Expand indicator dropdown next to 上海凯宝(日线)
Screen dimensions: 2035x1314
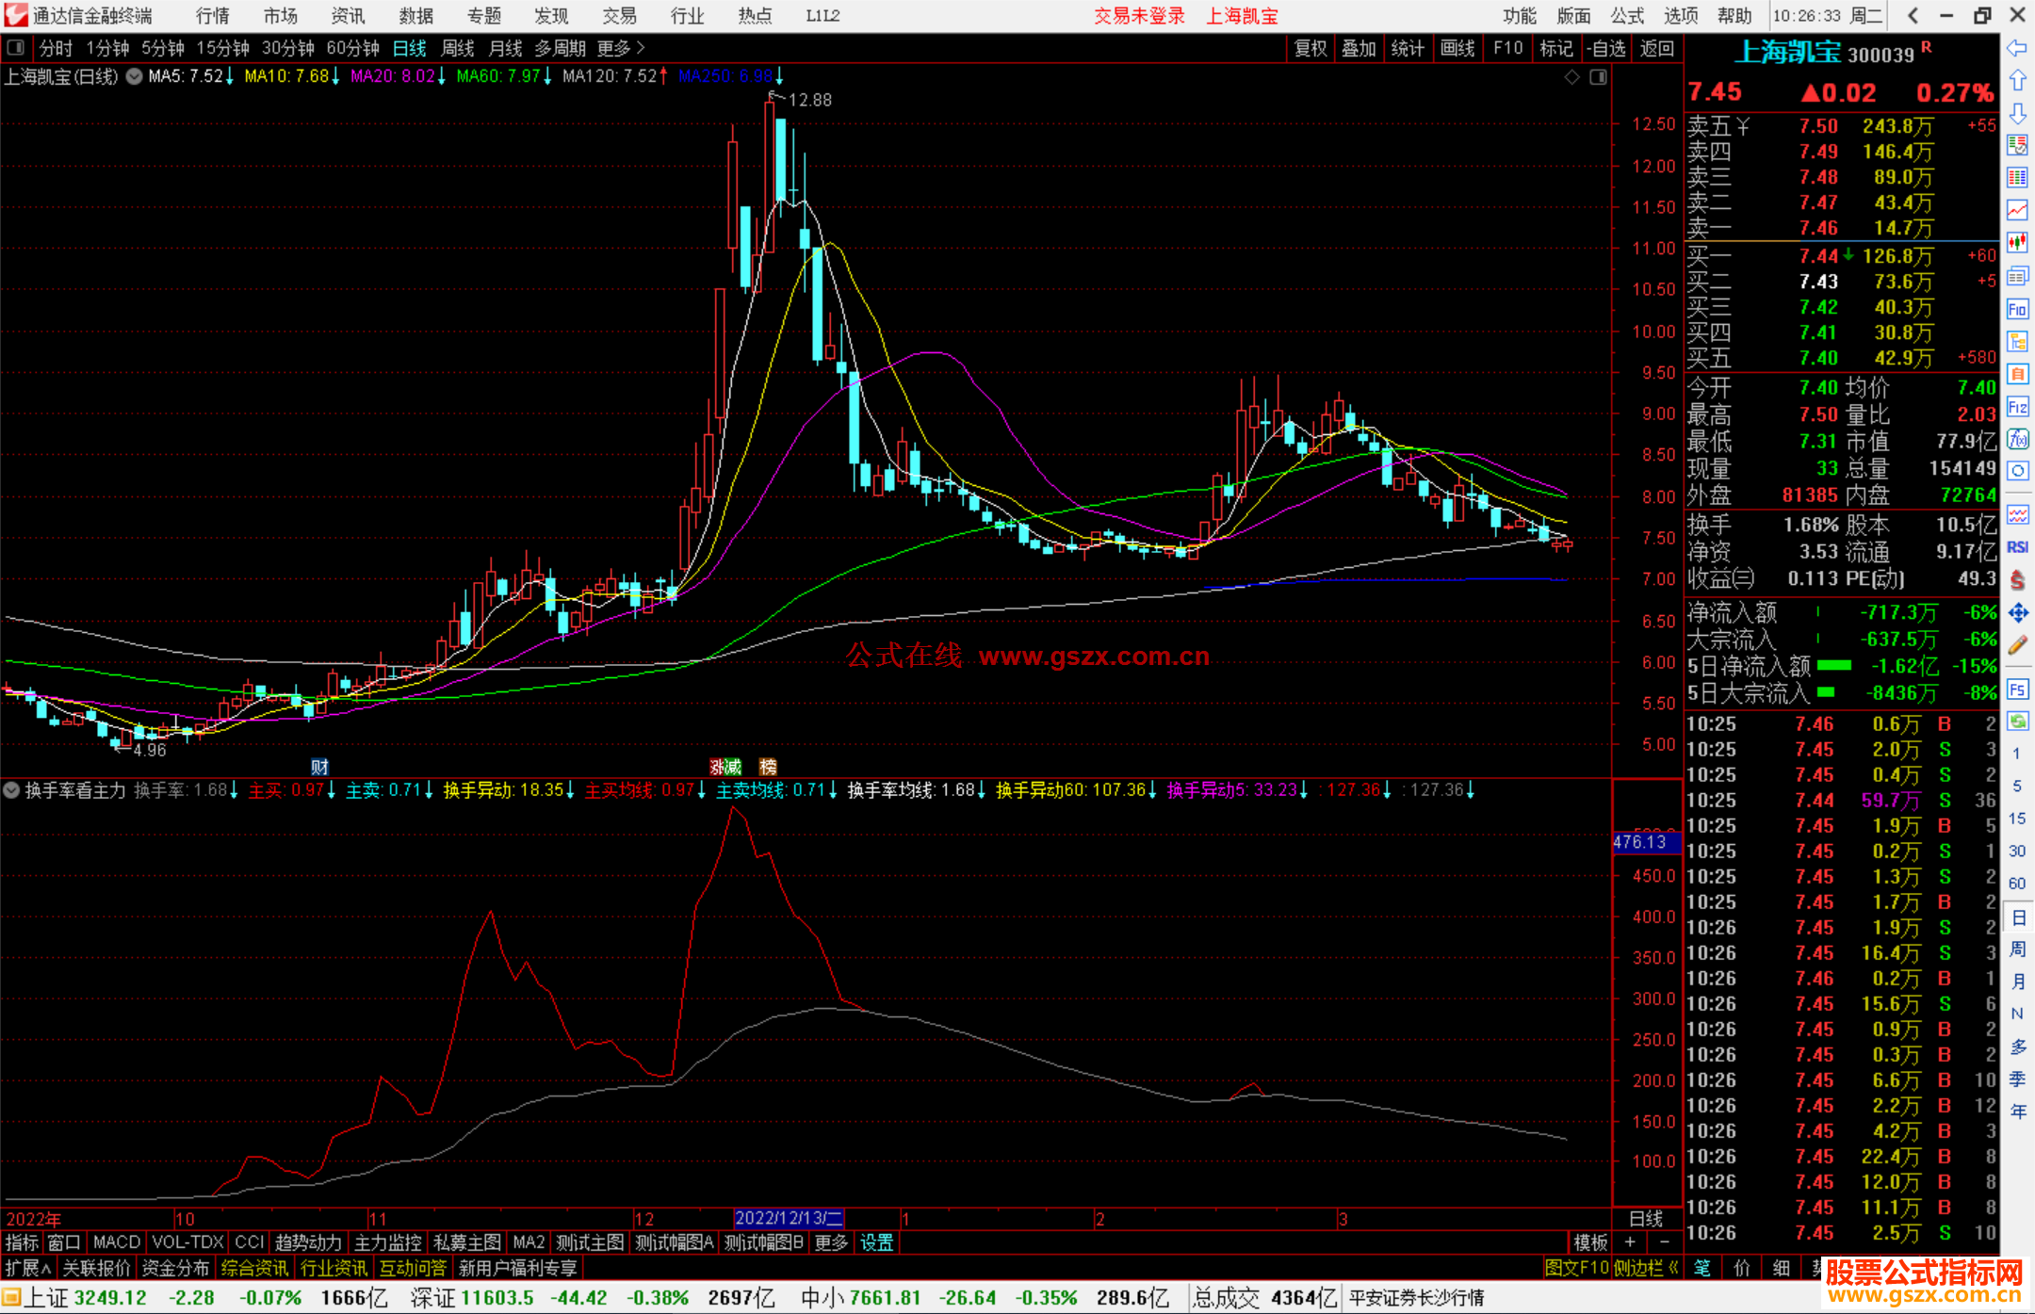(x=135, y=77)
